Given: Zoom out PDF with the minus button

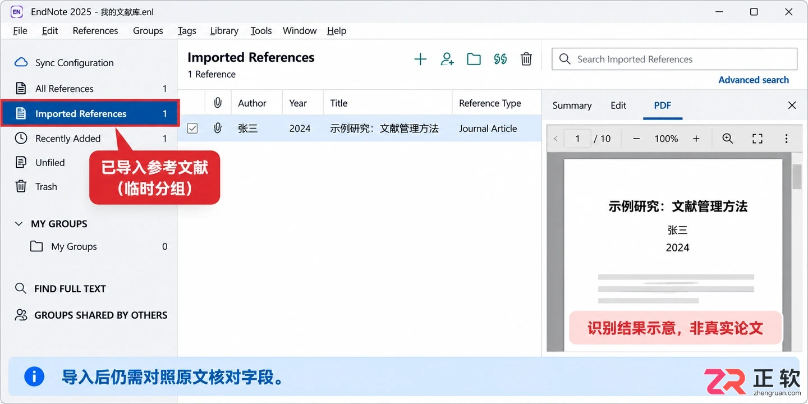Looking at the screenshot, I should [636, 139].
